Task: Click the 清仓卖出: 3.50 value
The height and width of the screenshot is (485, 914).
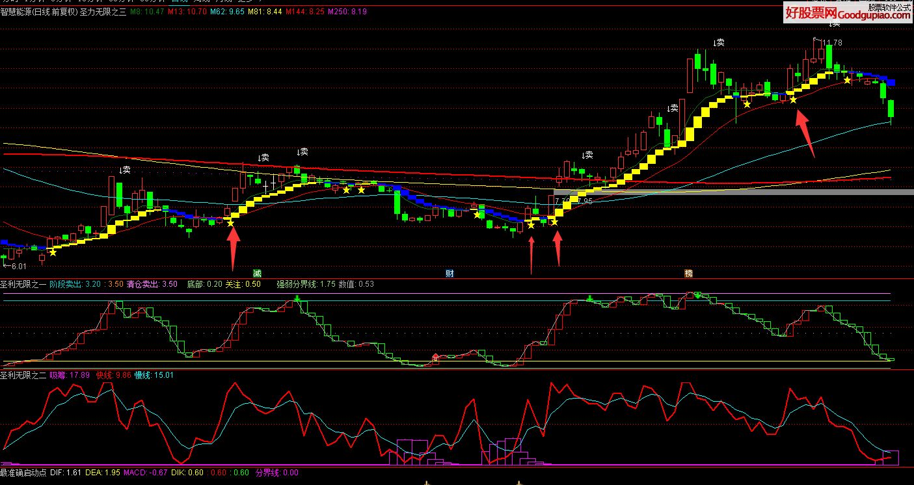Action: pyautogui.click(x=152, y=284)
